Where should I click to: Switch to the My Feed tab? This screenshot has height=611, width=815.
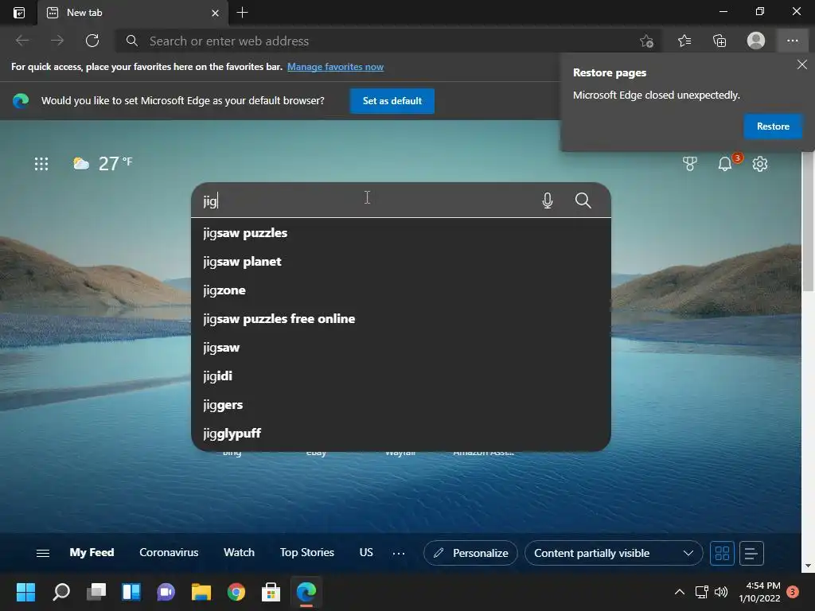click(x=92, y=552)
